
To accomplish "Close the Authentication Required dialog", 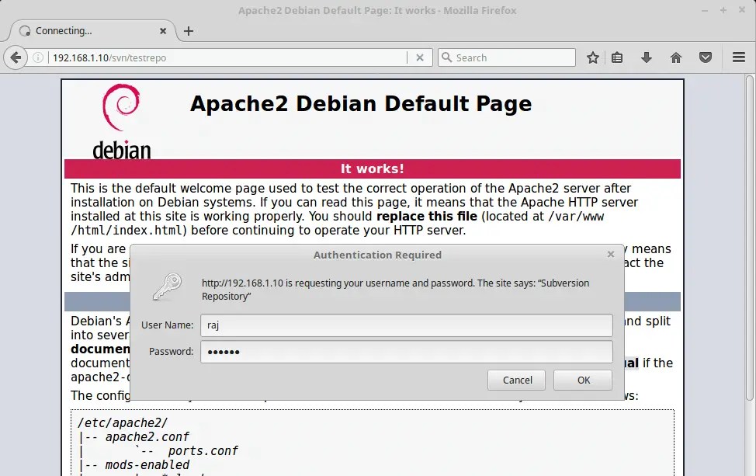I will tap(611, 254).
